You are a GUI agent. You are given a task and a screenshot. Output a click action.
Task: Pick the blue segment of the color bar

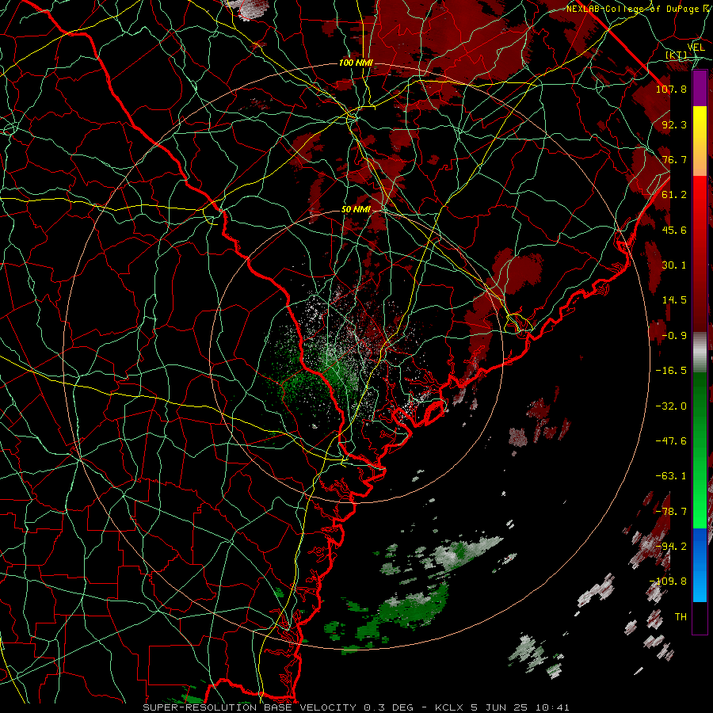700,565
